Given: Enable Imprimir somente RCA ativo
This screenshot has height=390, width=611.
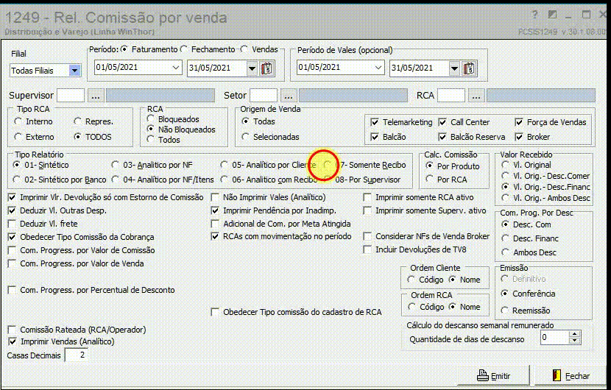Looking at the screenshot, I should 367,197.
